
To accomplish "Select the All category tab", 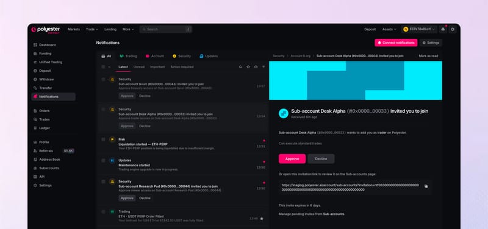I will coord(106,56).
